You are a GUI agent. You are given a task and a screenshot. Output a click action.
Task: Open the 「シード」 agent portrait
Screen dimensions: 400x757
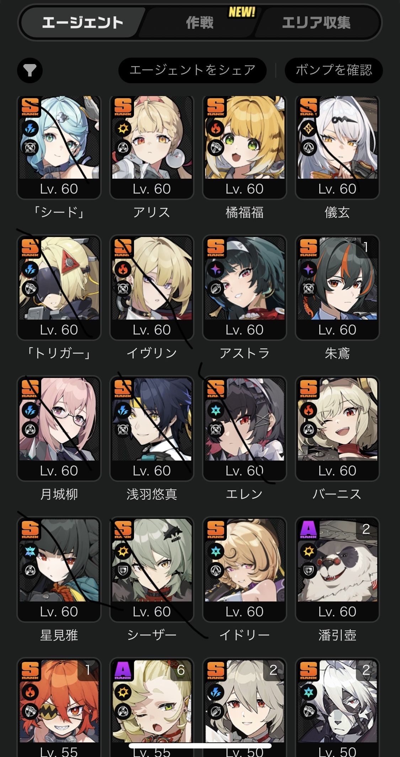click(59, 147)
